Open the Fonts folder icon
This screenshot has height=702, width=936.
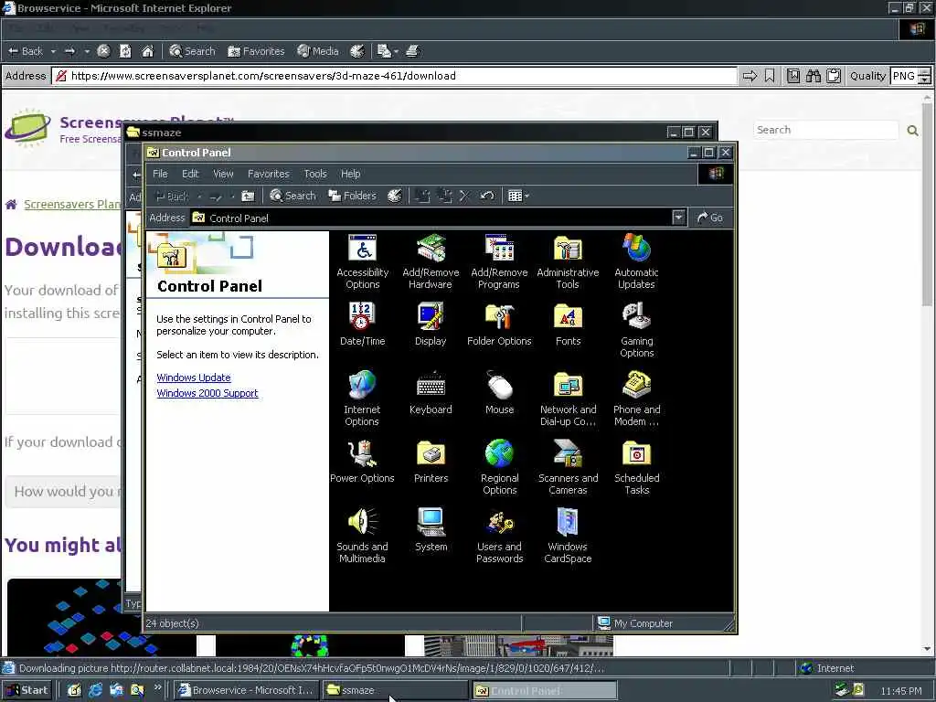tap(568, 324)
